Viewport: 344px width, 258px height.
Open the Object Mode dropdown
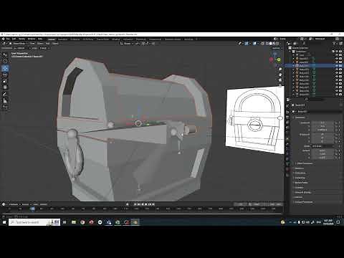[18, 44]
